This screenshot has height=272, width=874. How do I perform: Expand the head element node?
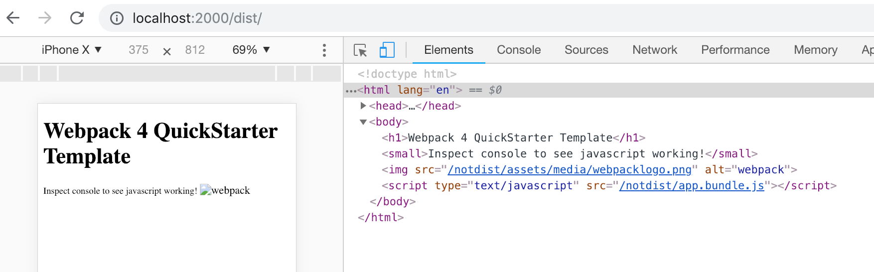363,106
